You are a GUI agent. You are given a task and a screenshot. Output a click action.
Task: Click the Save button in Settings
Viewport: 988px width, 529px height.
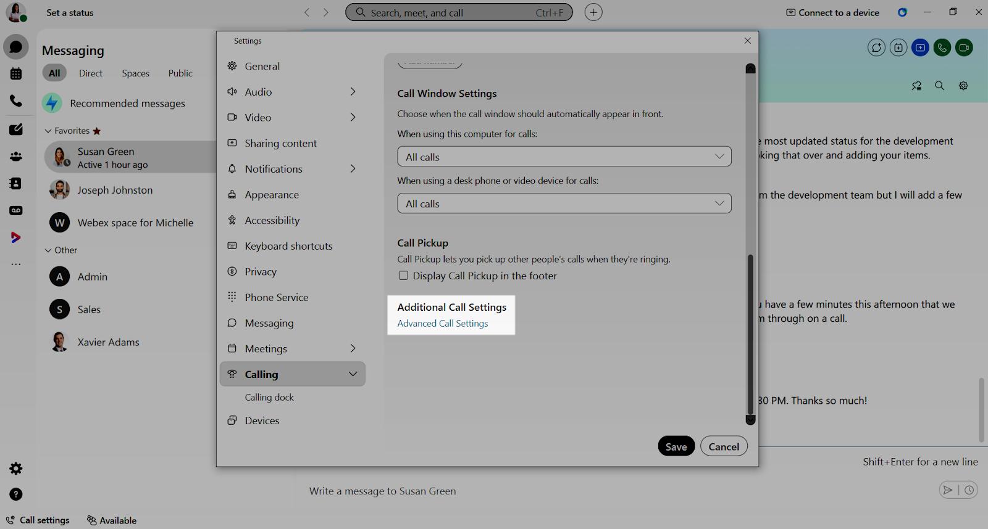pyautogui.click(x=676, y=446)
